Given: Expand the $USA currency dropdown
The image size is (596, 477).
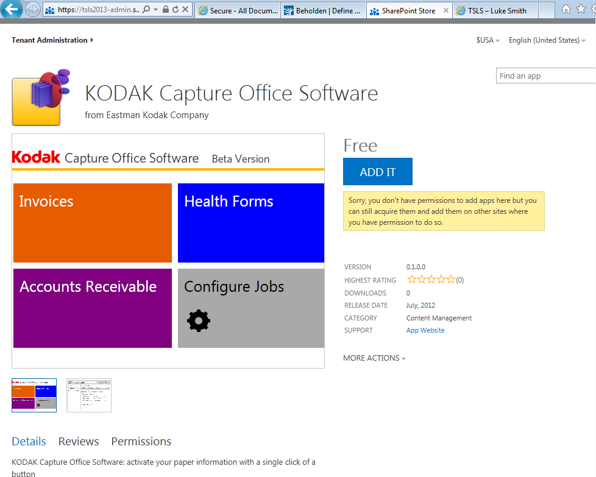Looking at the screenshot, I should [x=488, y=40].
